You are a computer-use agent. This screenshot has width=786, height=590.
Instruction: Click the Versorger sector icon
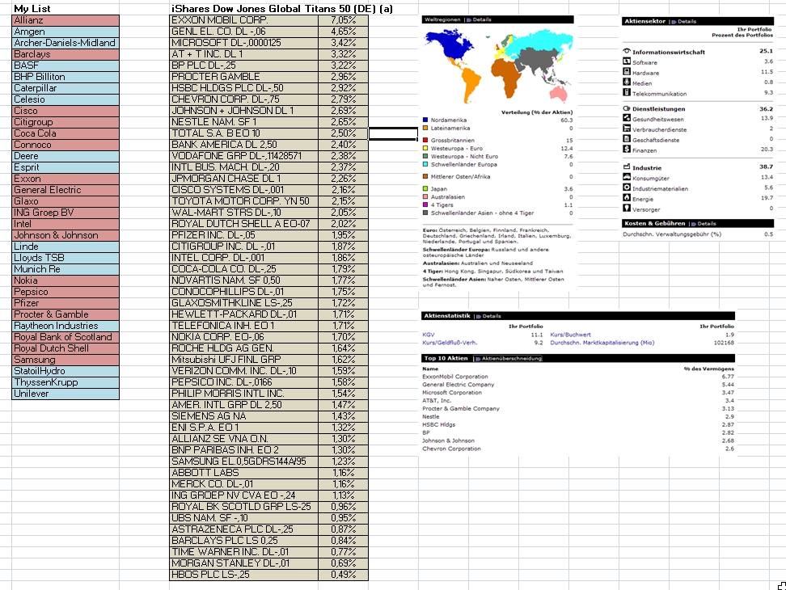(x=626, y=208)
